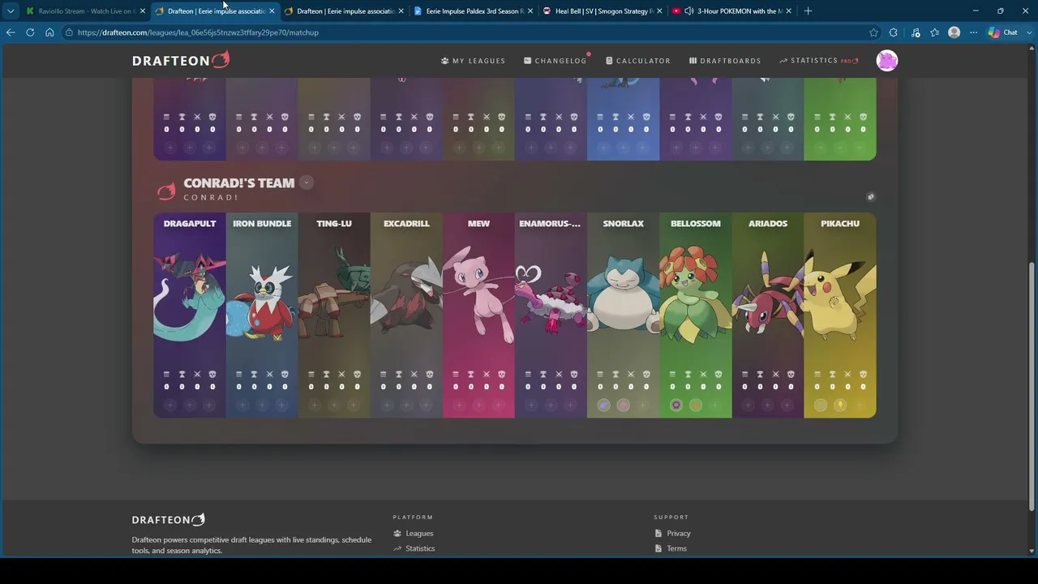
Task: Click Bellossom's purple item slot icon
Action: point(676,405)
